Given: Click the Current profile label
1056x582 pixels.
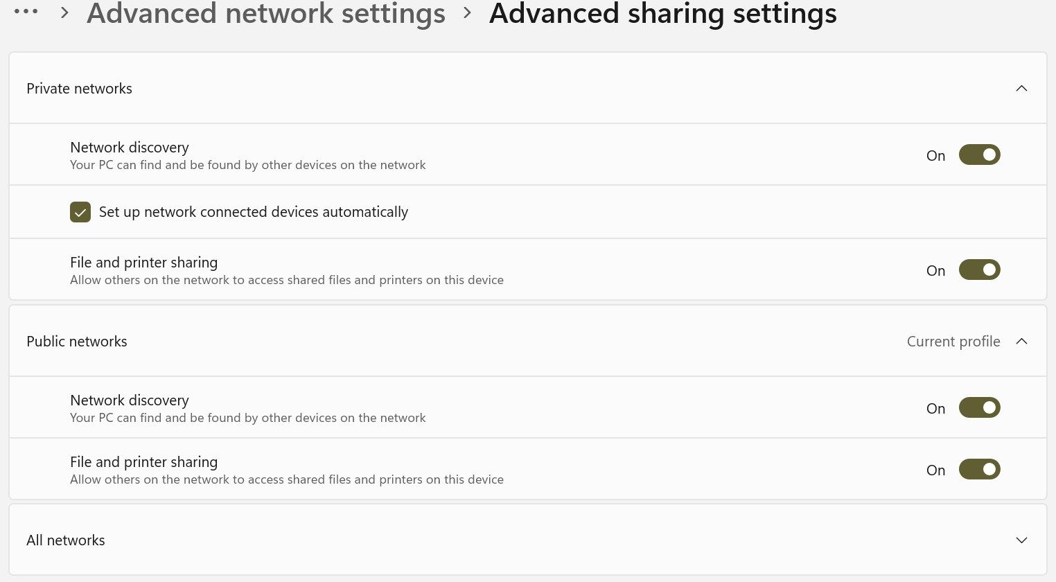Looking at the screenshot, I should point(953,341).
